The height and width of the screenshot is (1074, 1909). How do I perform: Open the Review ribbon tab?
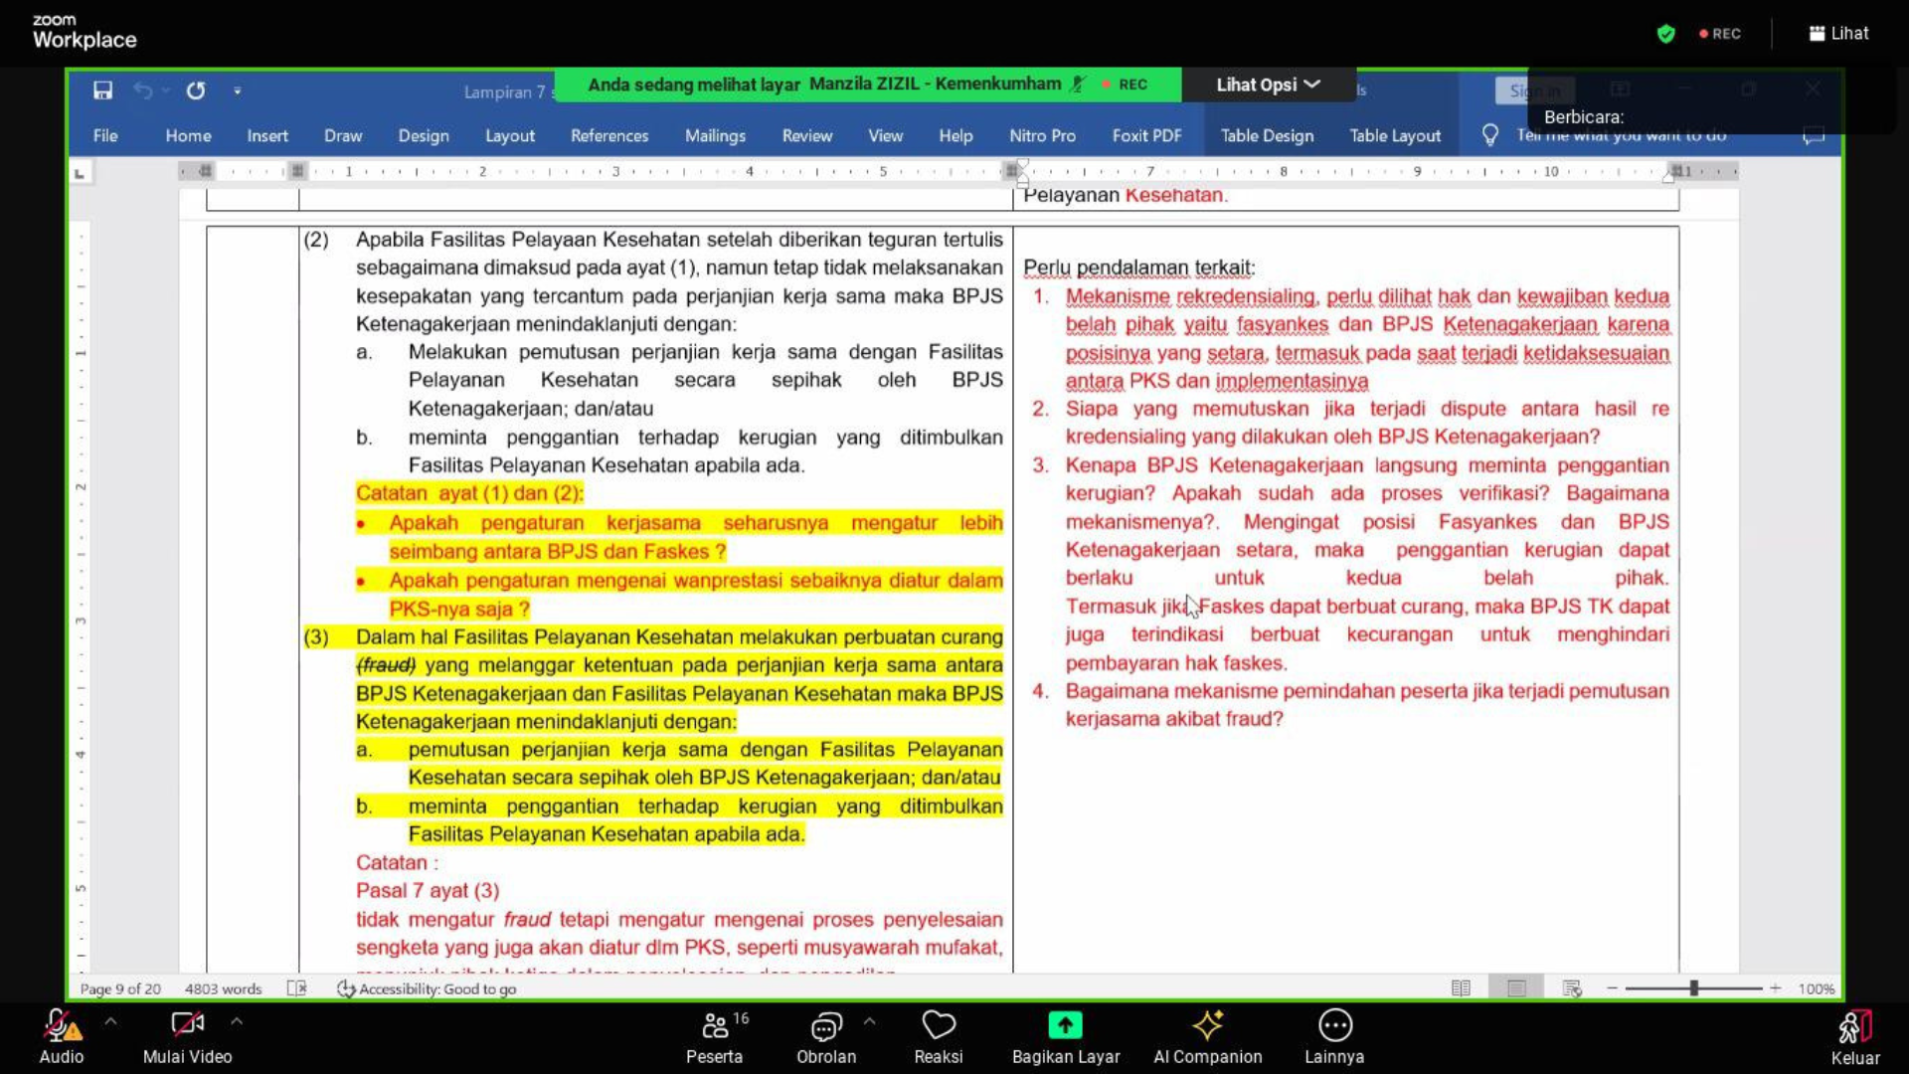[x=806, y=135]
